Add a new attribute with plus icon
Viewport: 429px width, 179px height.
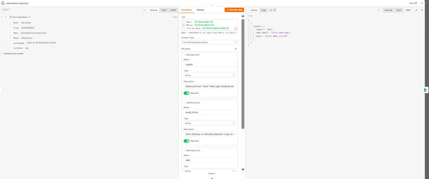pyautogui.click(x=236, y=49)
